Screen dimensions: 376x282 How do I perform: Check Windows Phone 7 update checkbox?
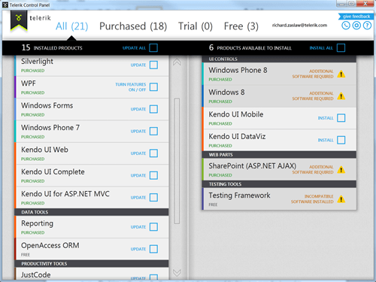point(153,131)
